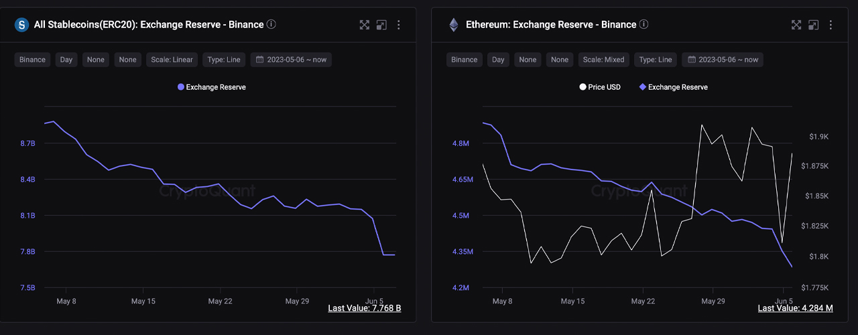This screenshot has height=335, width=858.
Task: Open Type: Line dropdown on Stablecoins chart
Action: (x=224, y=60)
